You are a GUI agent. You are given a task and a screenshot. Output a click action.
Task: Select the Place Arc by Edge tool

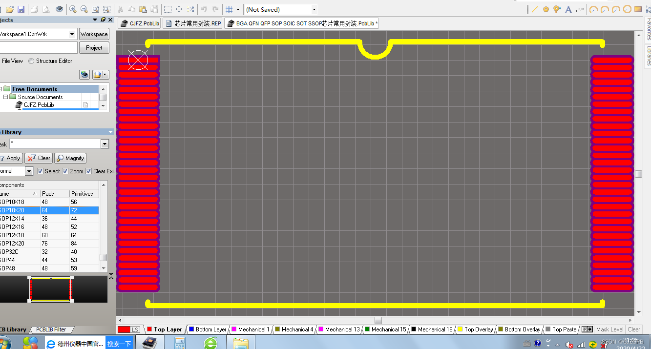605,9
